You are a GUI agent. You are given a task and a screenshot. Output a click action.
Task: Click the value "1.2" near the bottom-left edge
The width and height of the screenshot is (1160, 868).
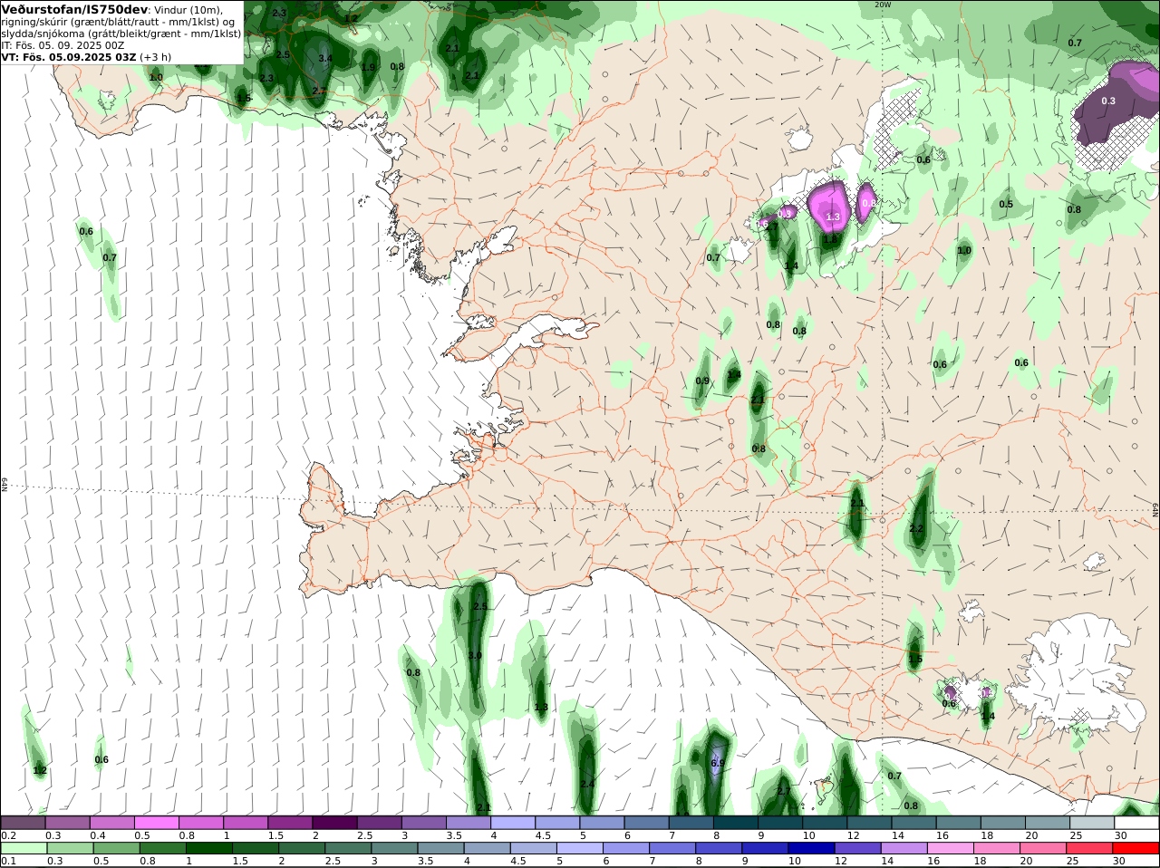(x=40, y=771)
